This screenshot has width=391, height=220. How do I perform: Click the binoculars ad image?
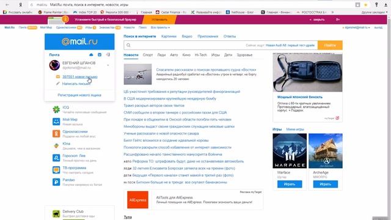pos(307,73)
